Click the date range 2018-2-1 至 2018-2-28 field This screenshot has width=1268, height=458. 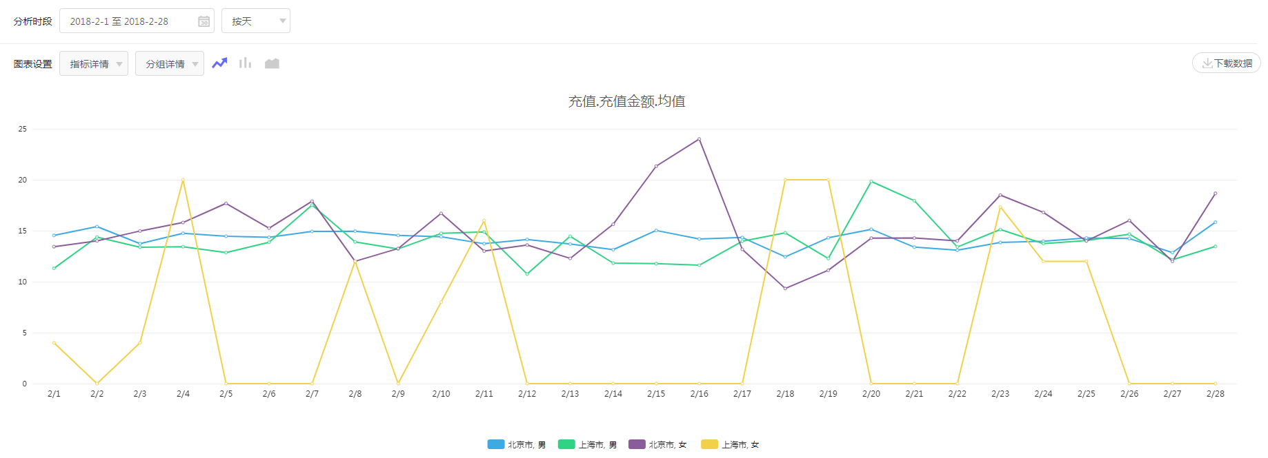[x=128, y=21]
